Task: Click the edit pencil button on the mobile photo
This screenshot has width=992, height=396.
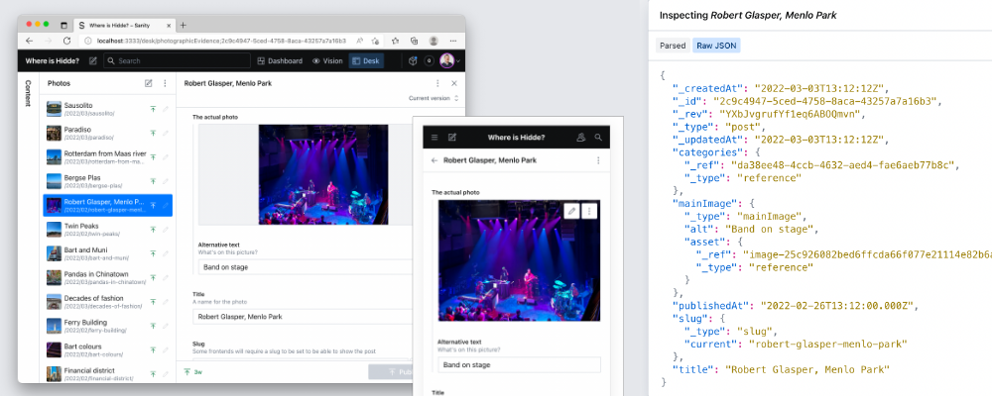Action: click(x=572, y=211)
